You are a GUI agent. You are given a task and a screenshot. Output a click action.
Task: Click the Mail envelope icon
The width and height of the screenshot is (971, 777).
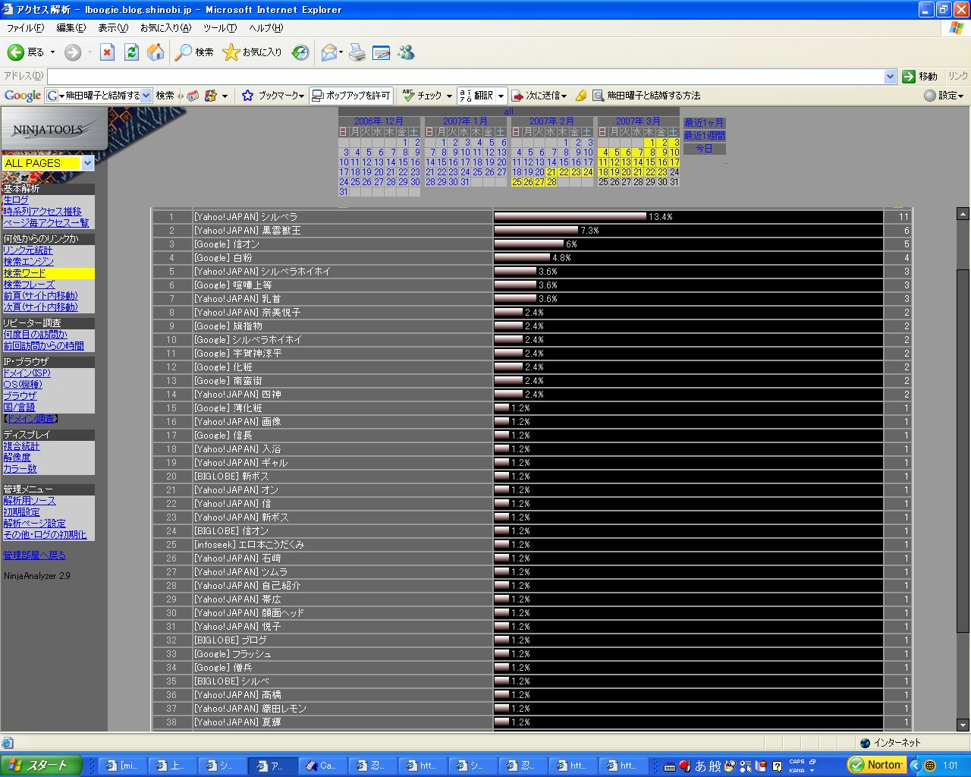pos(329,52)
